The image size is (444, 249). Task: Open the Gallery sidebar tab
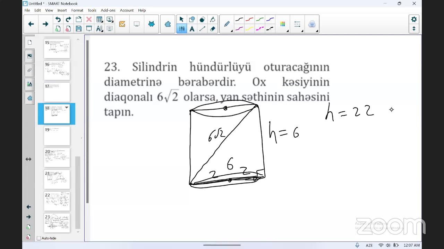click(x=29, y=56)
